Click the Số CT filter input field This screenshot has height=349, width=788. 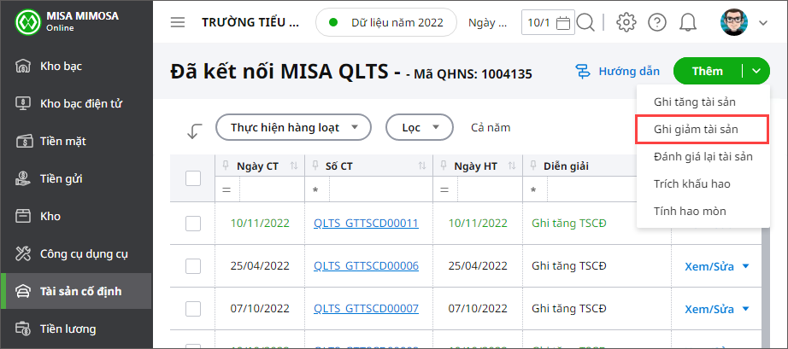(x=381, y=190)
